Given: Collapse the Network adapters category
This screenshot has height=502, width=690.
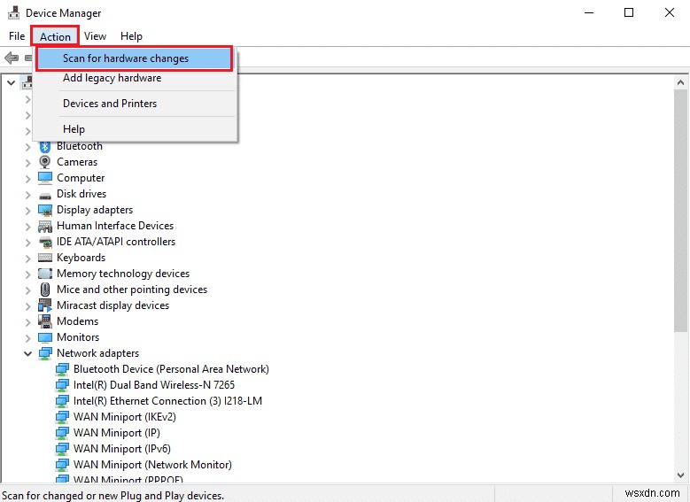Looking at the screenshot, I should (27, 353).
